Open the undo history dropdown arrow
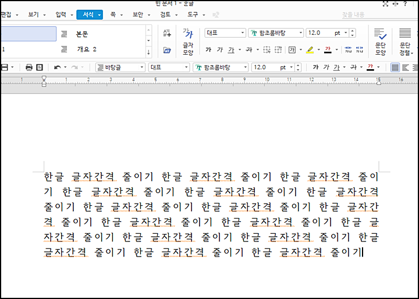419x299 pixels. 65,67
